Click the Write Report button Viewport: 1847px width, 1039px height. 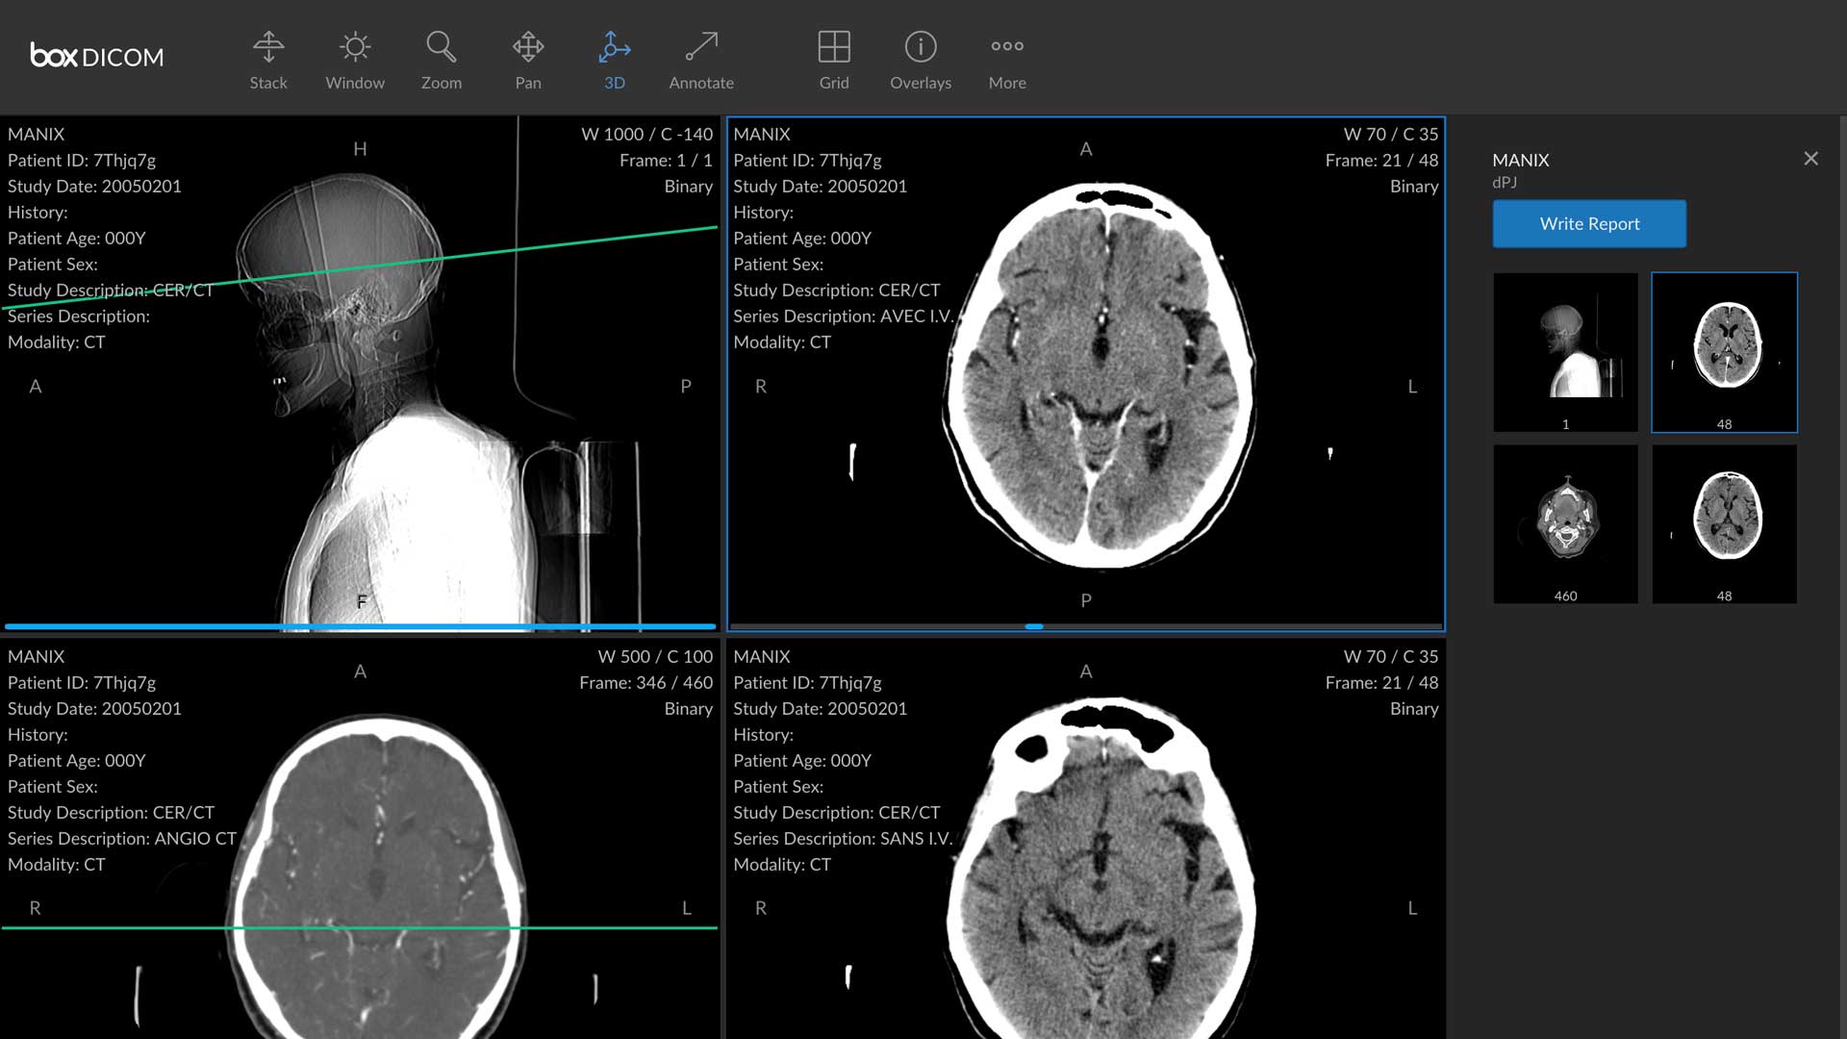point(1589,223)
